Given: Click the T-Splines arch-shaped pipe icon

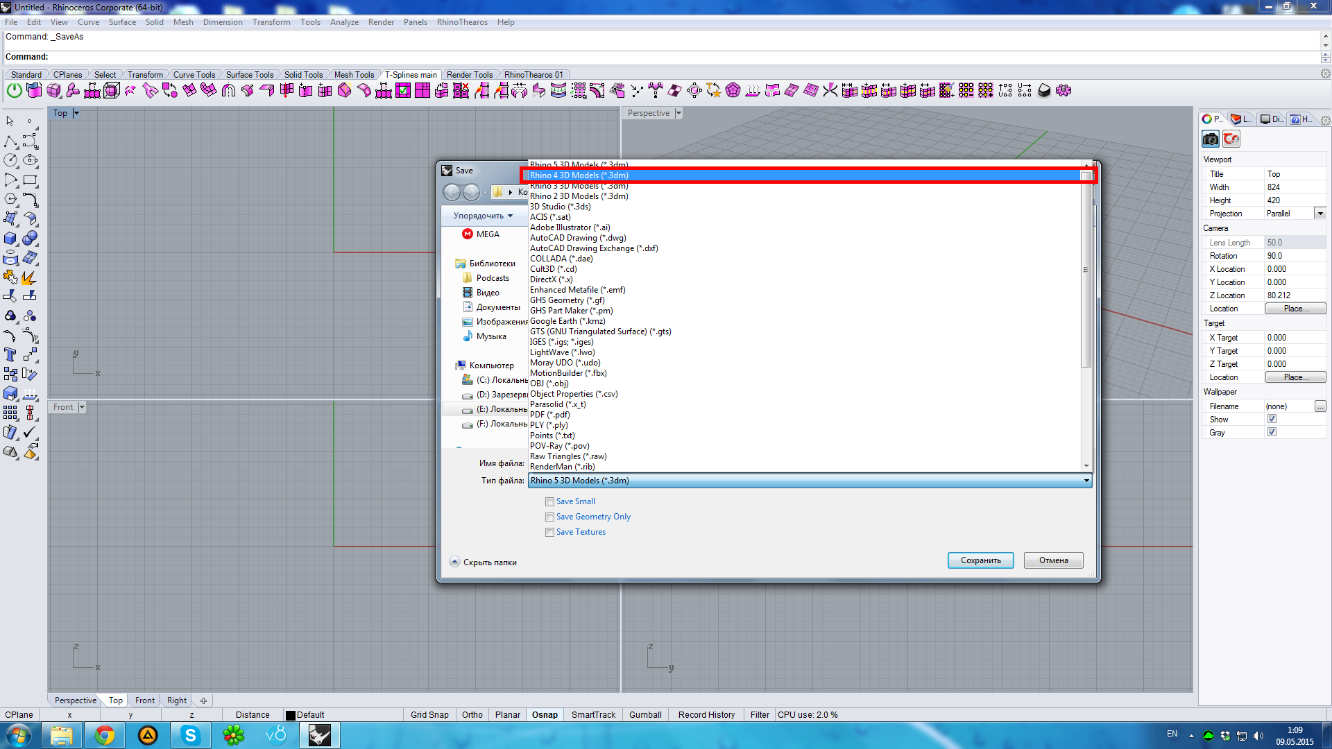Looking at the screenshot, I should pyautogui.click(x=228, y=90).
